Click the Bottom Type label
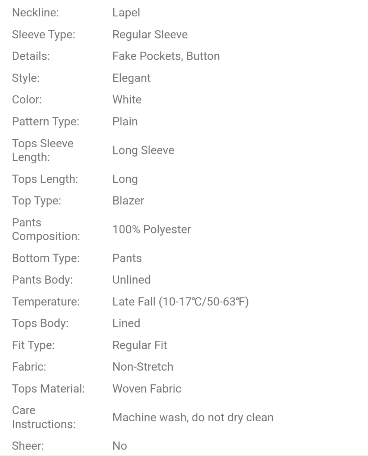The height and width of the screenshot is (456, 368). (46, 258)
